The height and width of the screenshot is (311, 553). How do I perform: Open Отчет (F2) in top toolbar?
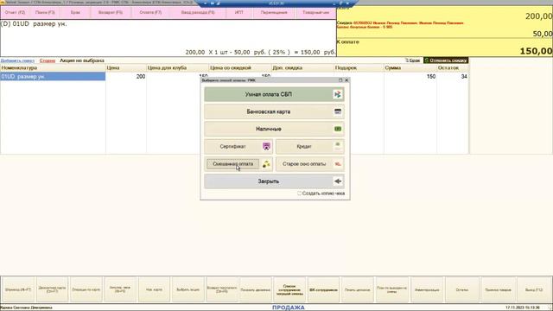click(16, 12)
